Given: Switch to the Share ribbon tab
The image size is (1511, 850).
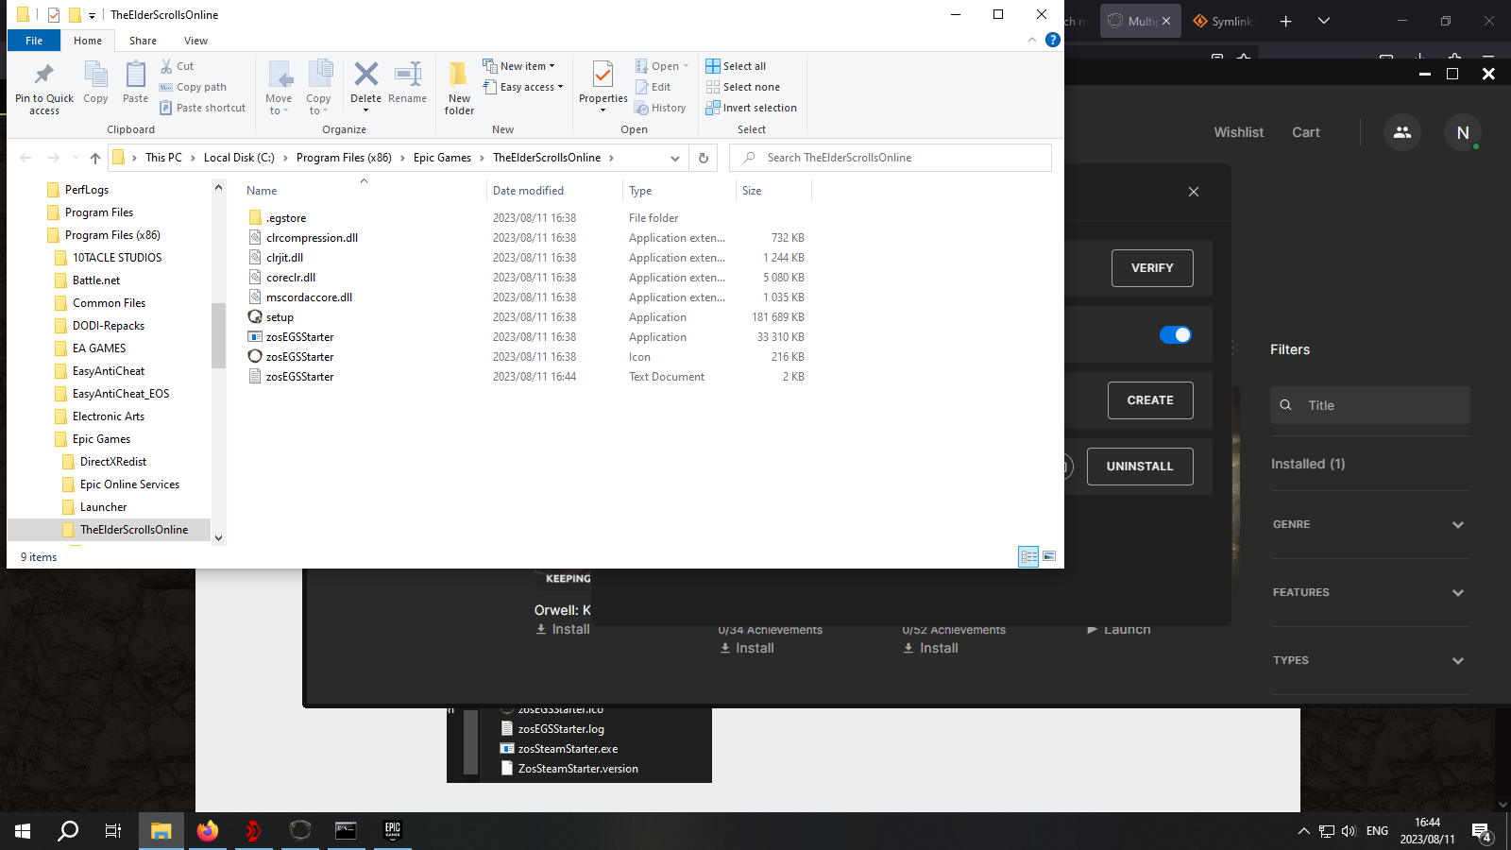Looking at the screenshot, I should pos(144,41).
